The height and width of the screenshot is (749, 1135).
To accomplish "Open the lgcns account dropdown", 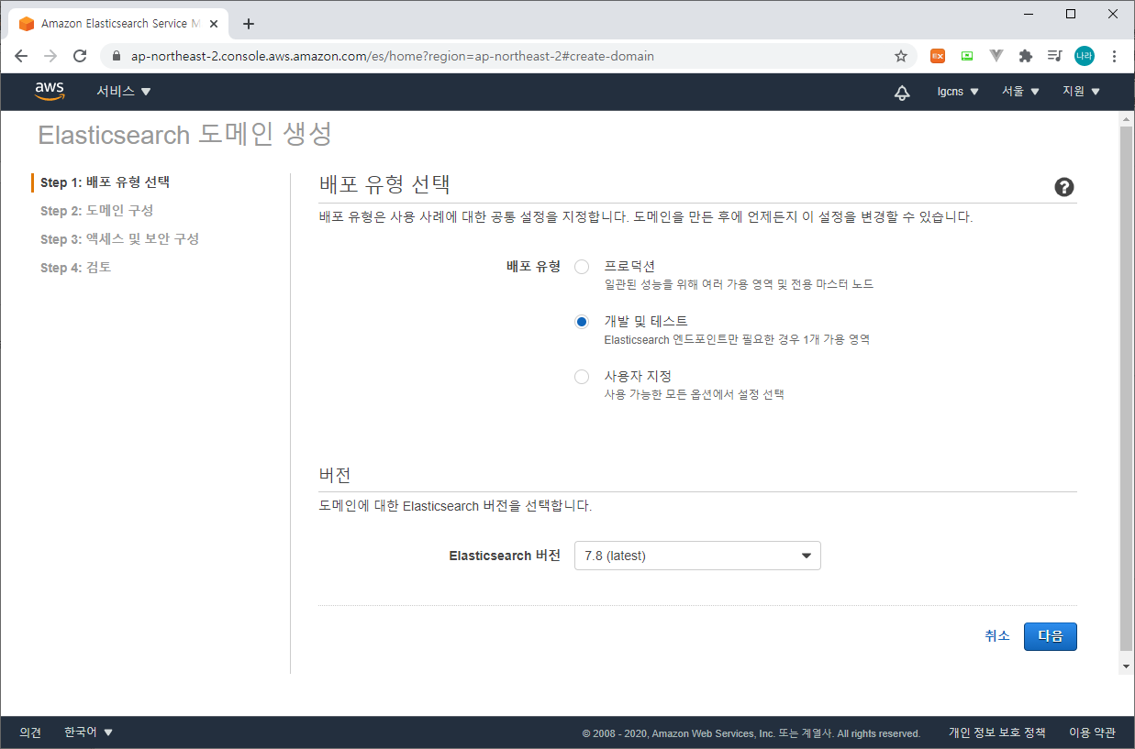I will (958, 92).
